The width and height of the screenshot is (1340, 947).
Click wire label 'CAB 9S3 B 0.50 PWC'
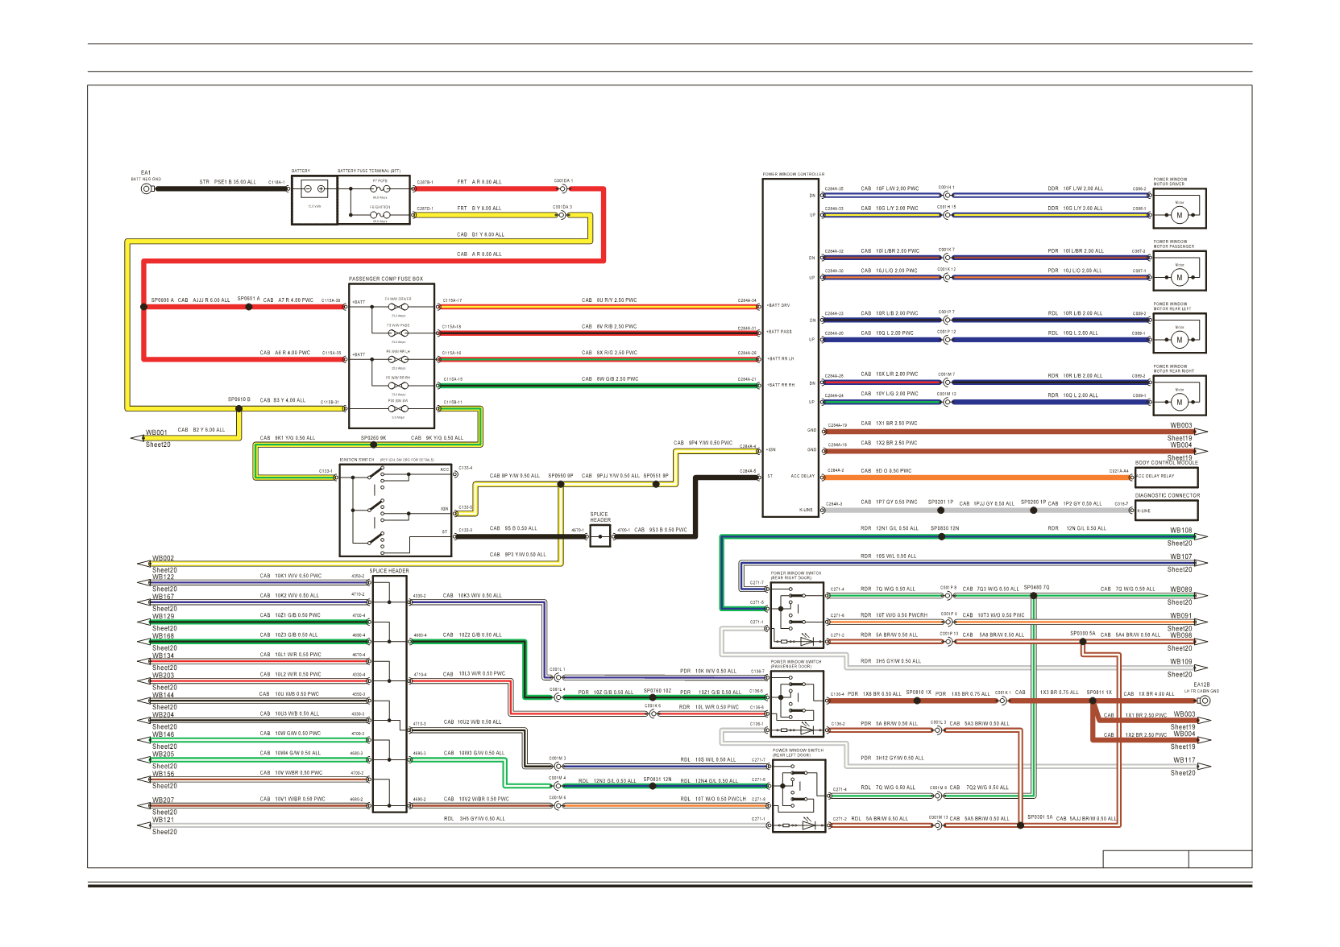pos(661,530)
